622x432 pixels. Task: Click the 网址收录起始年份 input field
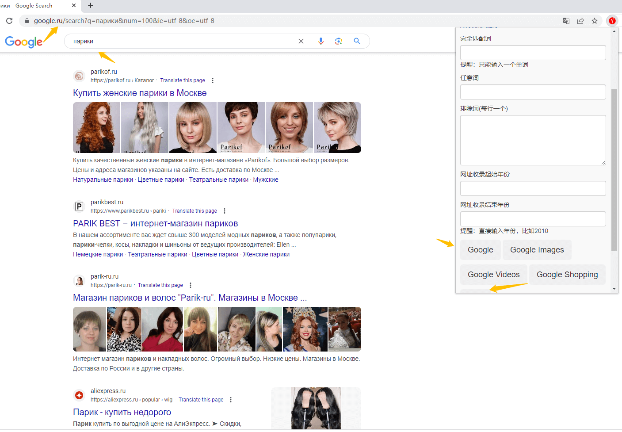(x=533, y=188)
